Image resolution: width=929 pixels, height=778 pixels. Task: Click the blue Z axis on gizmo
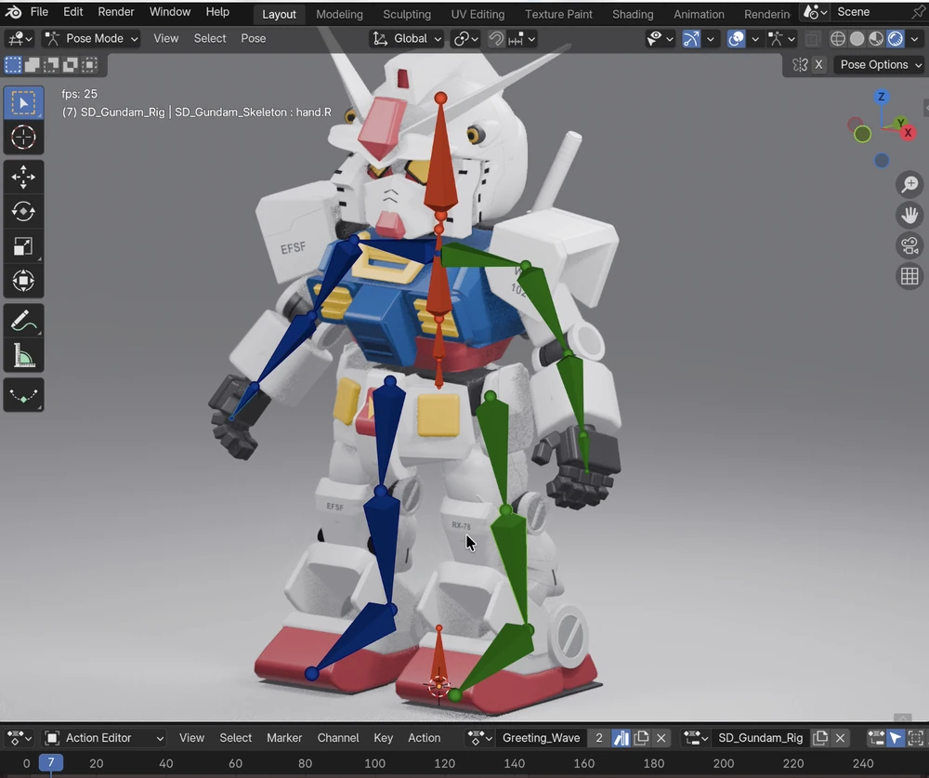(881, 97)
